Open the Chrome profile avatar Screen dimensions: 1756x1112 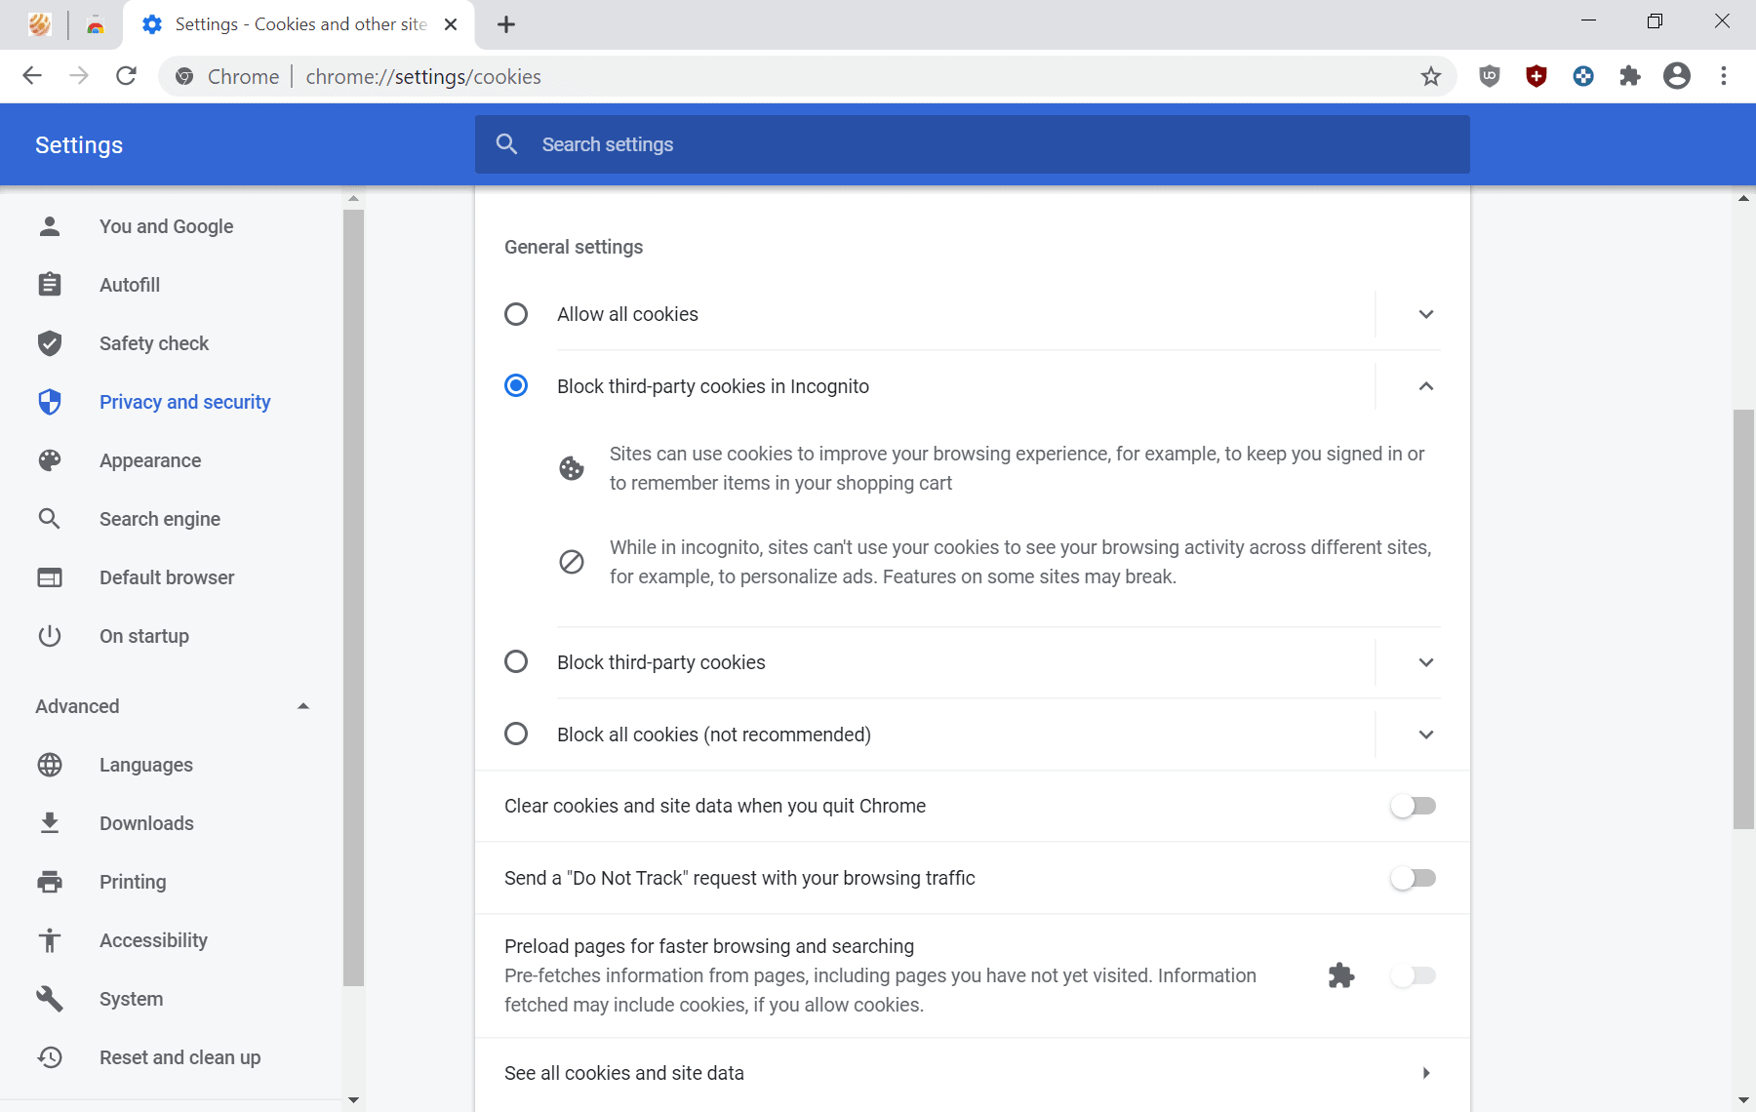pos(1677,76)
